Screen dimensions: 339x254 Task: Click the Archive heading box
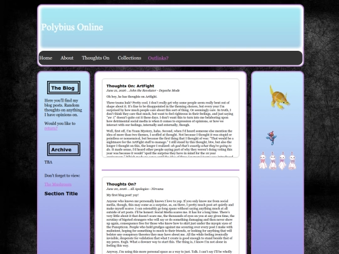63,149
